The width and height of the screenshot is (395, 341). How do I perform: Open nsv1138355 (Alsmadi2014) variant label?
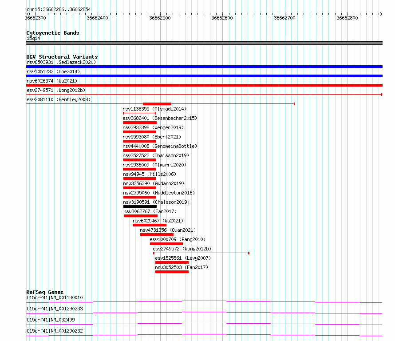click(154, 109)
